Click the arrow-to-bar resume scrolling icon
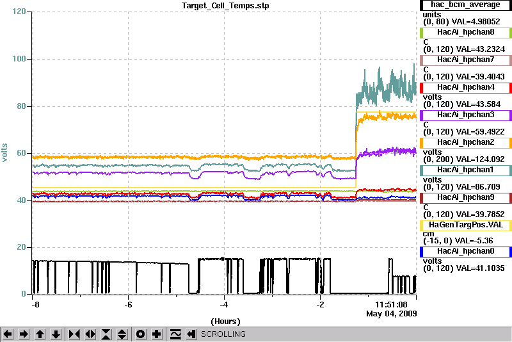Image resolution: width=512 pixels, height=342 pixels. pyautogui.click(x=191, y=334)
